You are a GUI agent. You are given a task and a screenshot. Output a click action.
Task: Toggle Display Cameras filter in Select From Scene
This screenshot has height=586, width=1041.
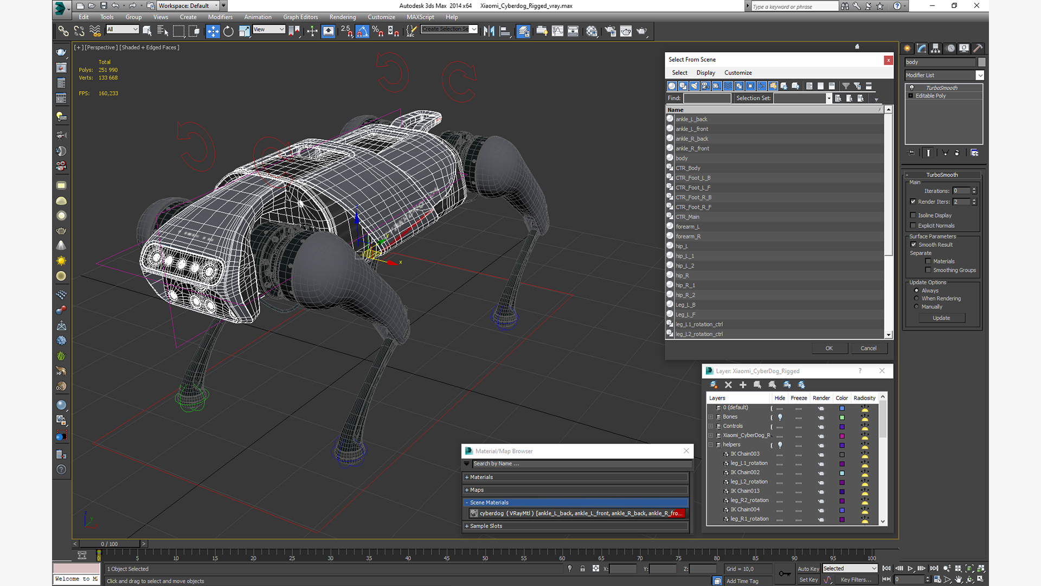(705, 86)
